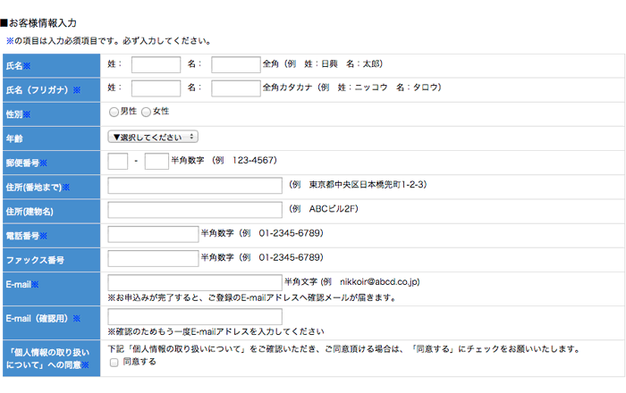626x393 pixels.
Task: Click the ファックス番号 input field
Action: tap(153, 259)
